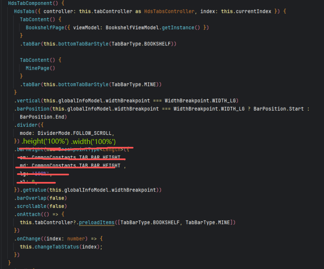
Task: Select DividerMode.FOLLOW_SCROLL value
Action: [74, 133]
